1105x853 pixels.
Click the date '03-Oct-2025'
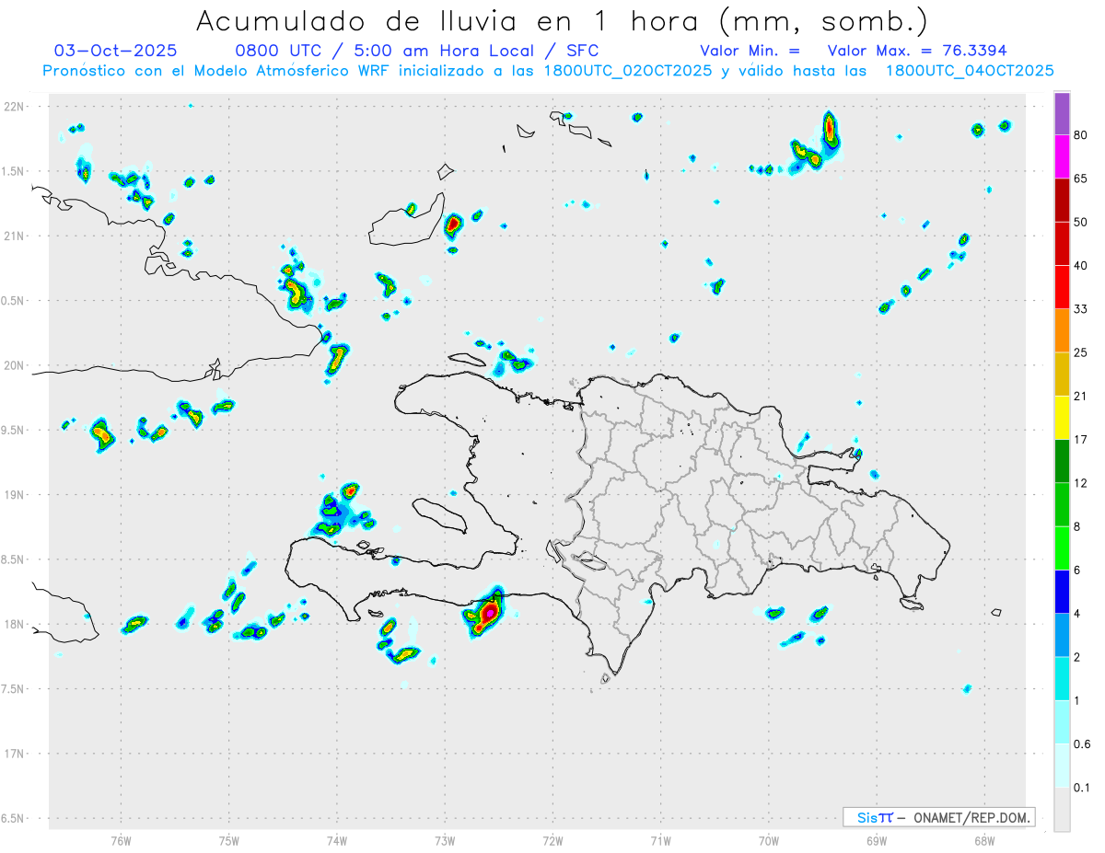pos(115,51)
